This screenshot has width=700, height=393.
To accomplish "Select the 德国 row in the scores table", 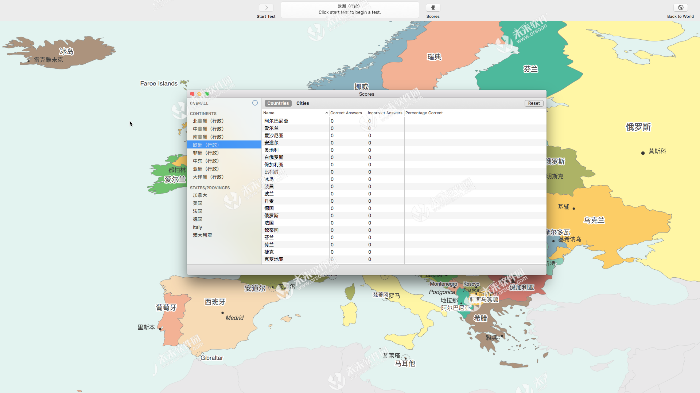I will pyautogui.click(x=404, y=208).
